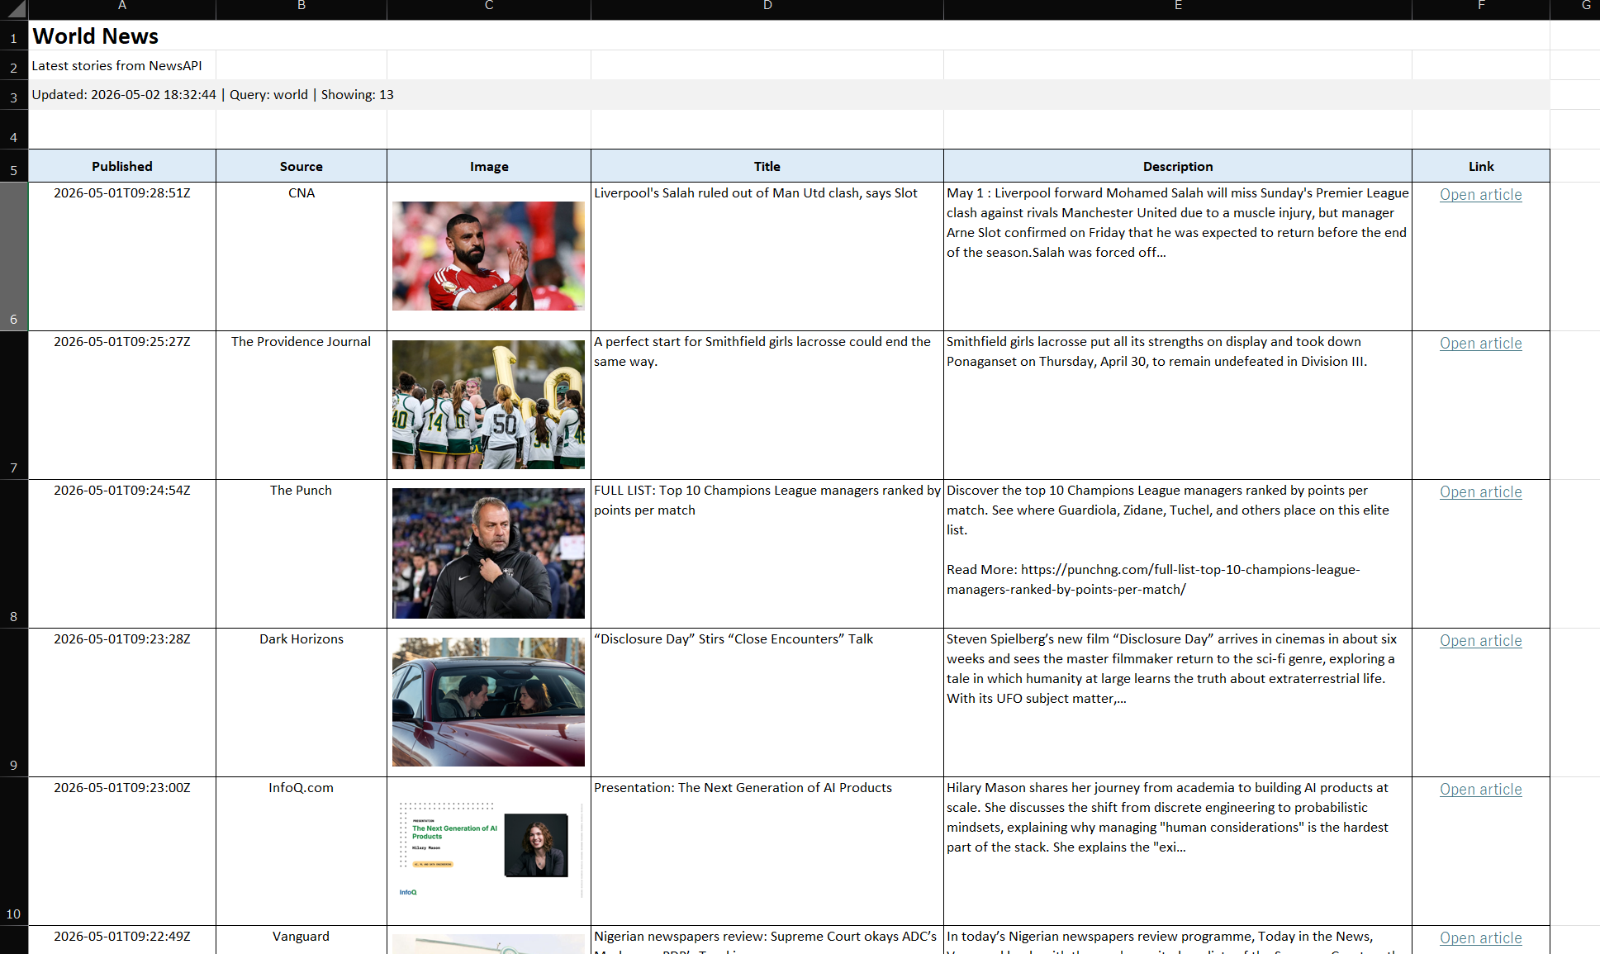Select row 10 header
The height and width of the screenshot is (954, 1600).
click(14, 852)
